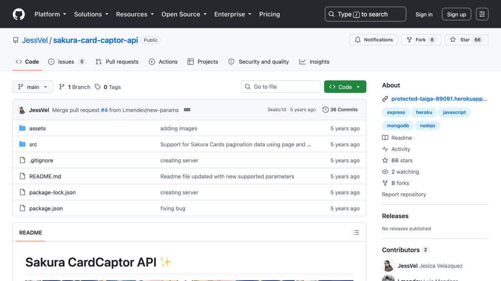Click the .gitignore file icon
This screenshot has height=281, width=501.
[x=23, y=160]
